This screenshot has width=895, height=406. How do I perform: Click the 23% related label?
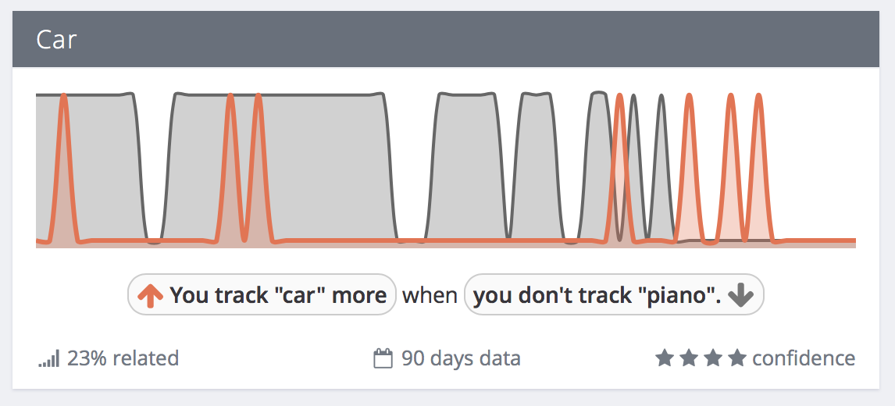123,358
